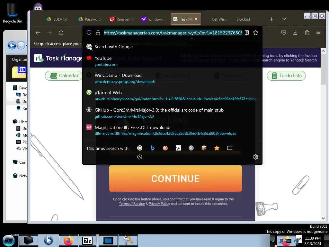The width and height of the screenshot is (329, 247).
Task: Open the Firefox hamburger menu
Action: (318, 32)
